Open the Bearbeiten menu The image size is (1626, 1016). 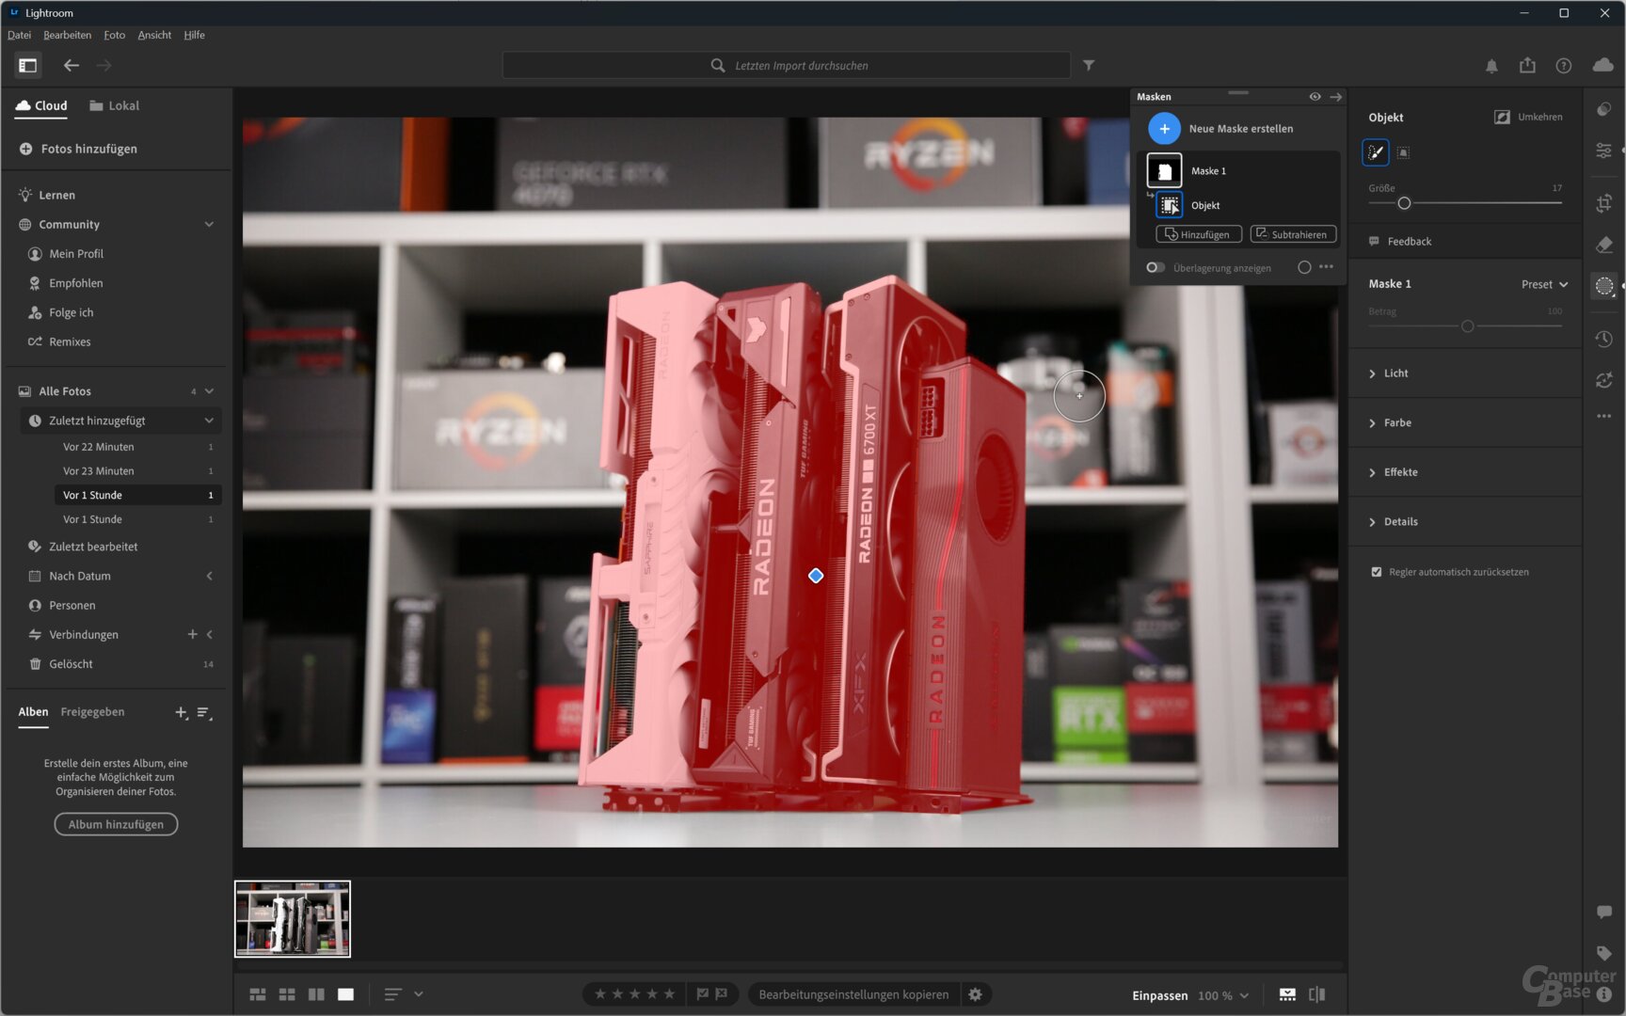pos(67,35)
